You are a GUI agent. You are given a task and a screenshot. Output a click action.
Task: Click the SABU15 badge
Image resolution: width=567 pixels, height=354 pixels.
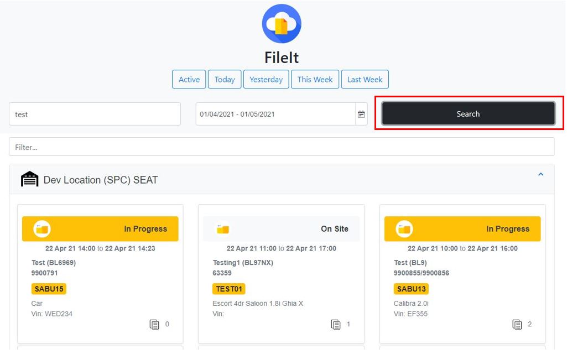pyautogui.click(x=49, y=289)
